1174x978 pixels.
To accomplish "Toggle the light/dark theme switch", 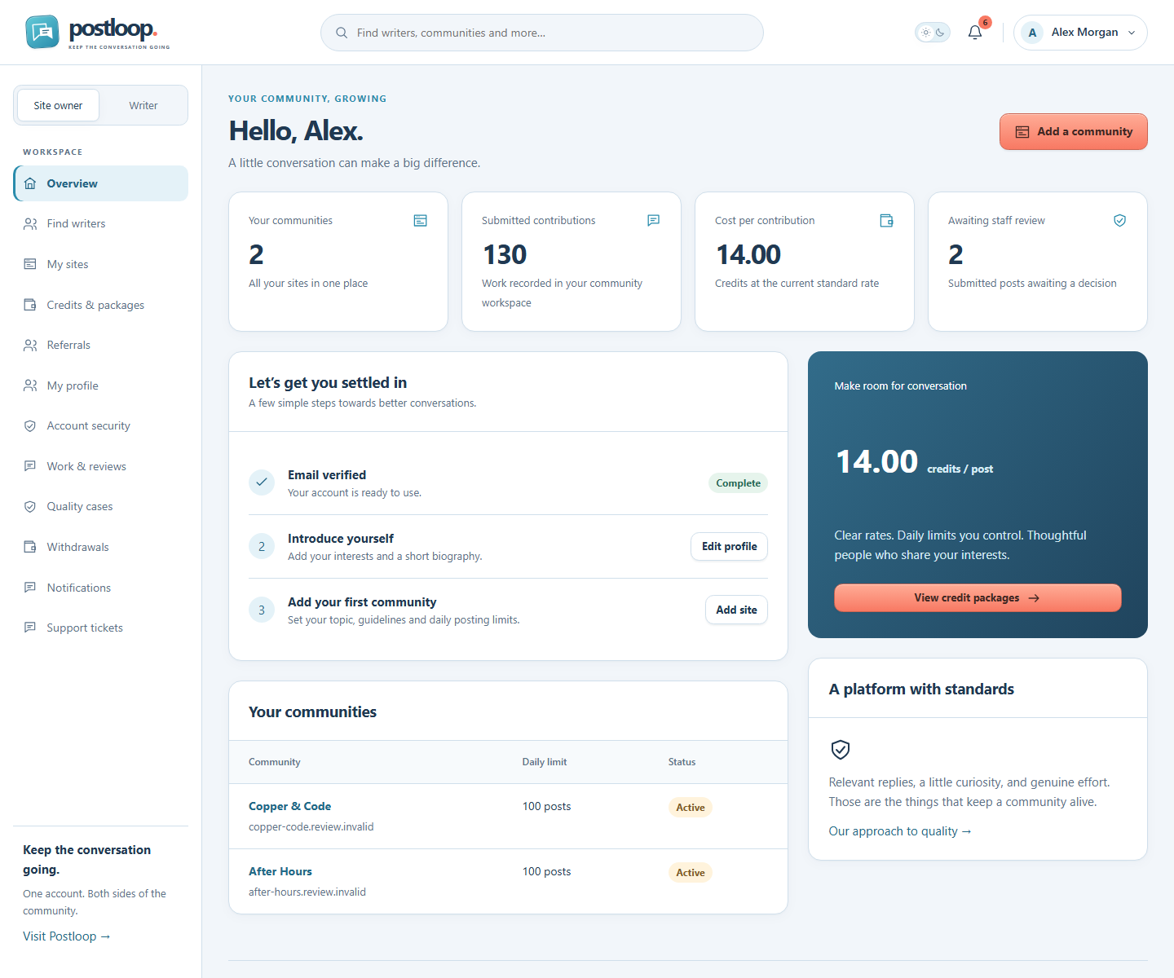I will [x=933, y=33].
